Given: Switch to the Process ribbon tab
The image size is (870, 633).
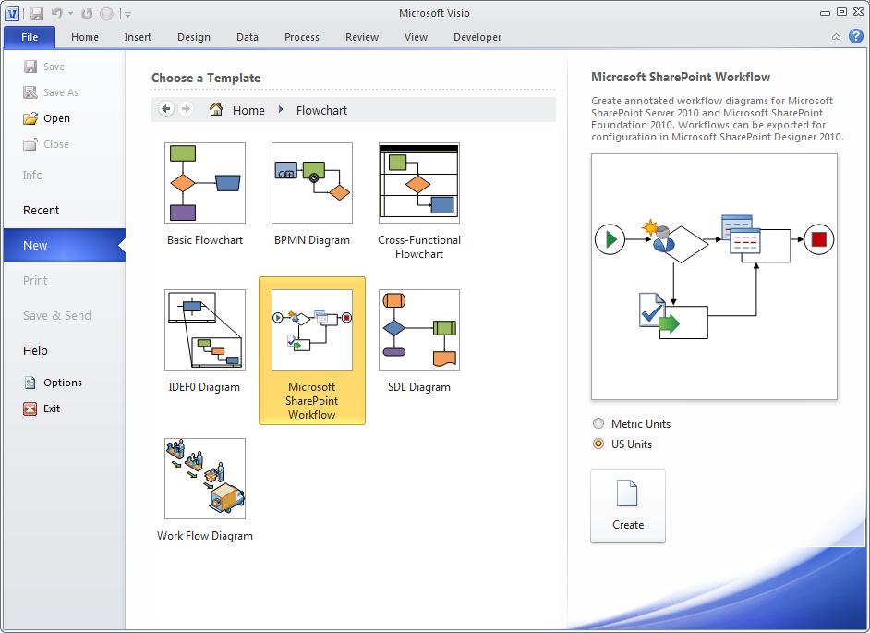Looking at the screenshot, I should pyautogui.click(x=302, y=37).
